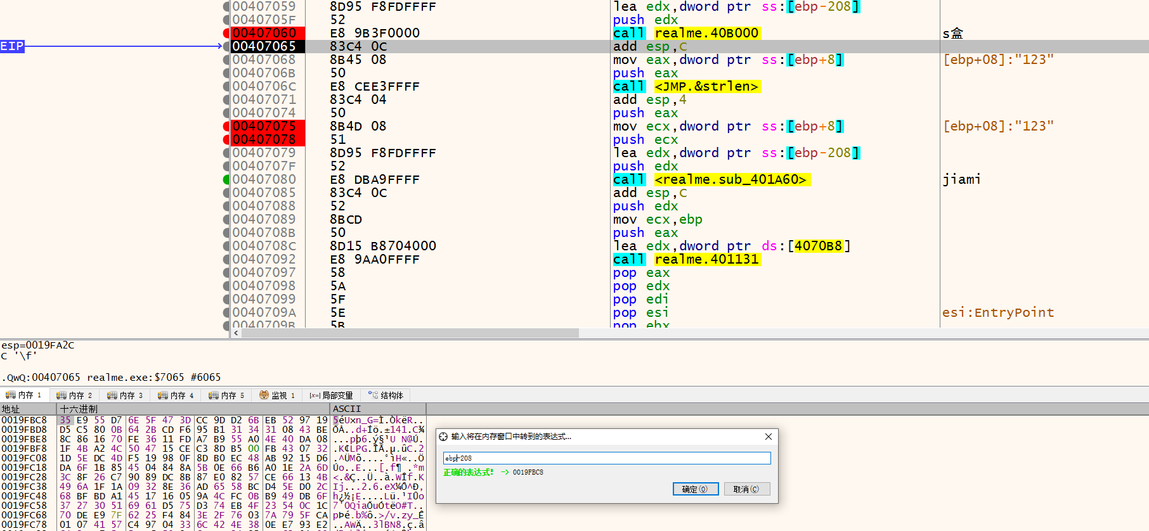Toggle breakpoint dot at address 00407075

pyautogui.click(x=226, y=126)
